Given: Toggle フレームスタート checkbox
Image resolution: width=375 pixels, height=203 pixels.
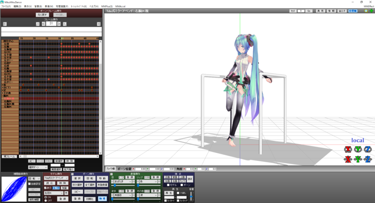Looking at the screenshot, I should coord(165,201).
